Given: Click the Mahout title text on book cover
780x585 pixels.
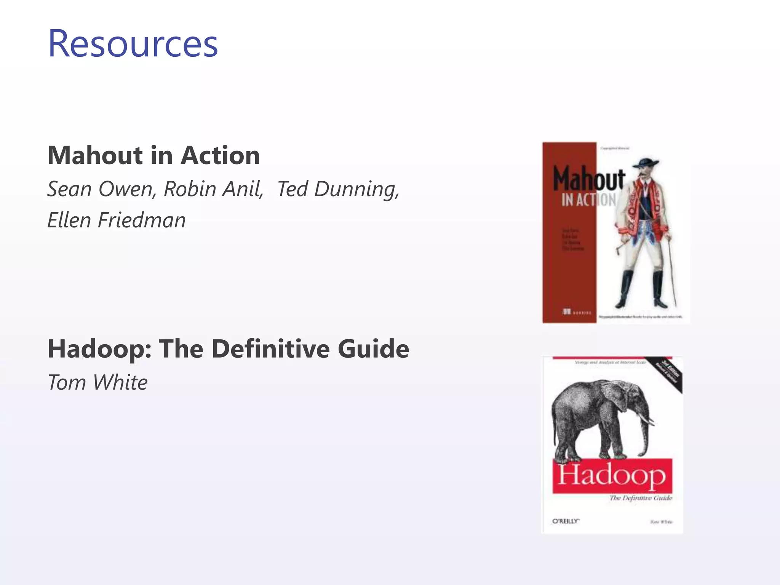Looking at the screenshot, I should point(589,179).
